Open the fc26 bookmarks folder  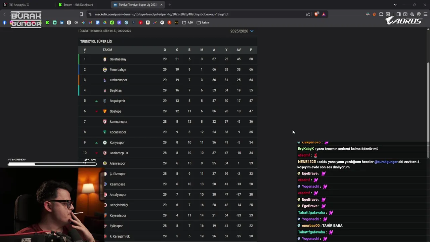click(x=187, y=23)
